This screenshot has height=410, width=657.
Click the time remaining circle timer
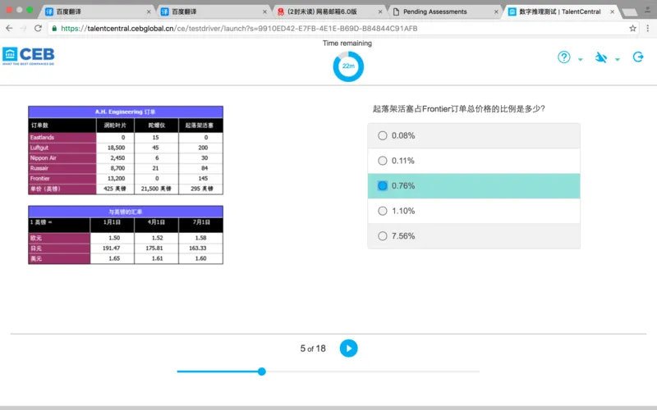click(x=348, y=66)
